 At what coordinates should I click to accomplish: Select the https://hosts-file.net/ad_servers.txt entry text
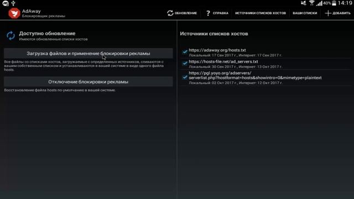[223, 61]
